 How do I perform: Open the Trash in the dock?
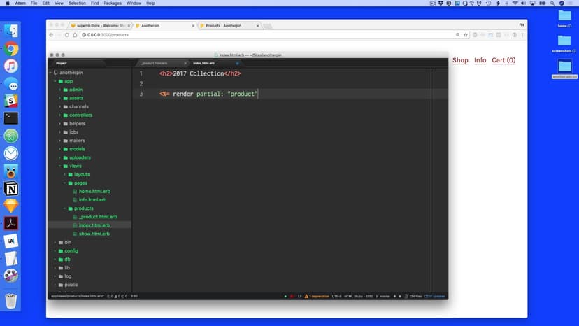click(x=11, y=301)
